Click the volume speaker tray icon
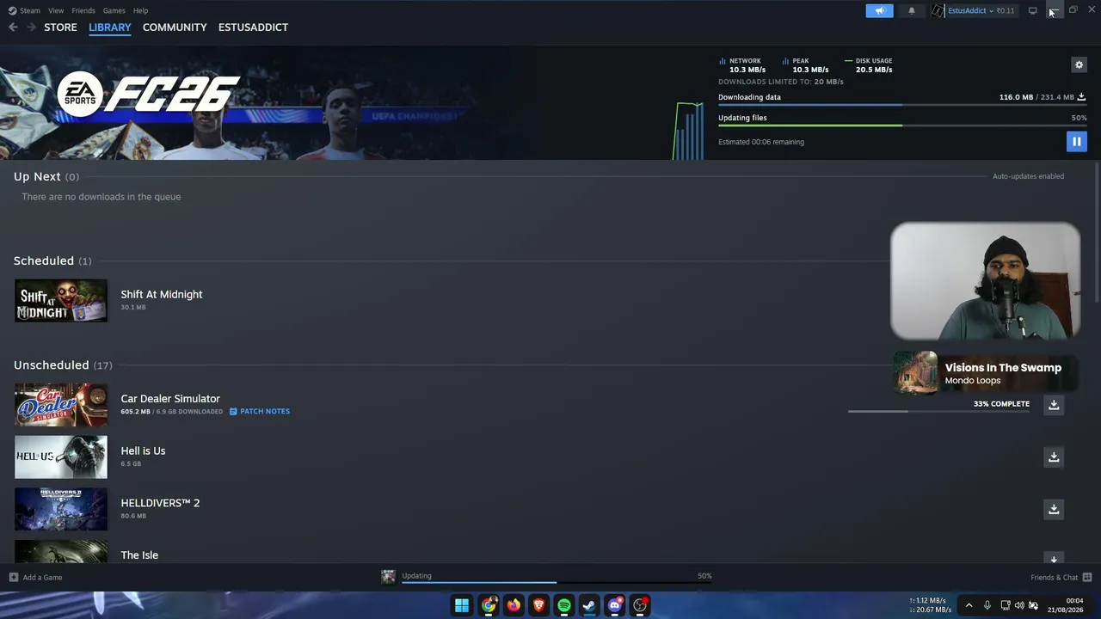This screenshot has height=619, width=1101. point(1019,605)
